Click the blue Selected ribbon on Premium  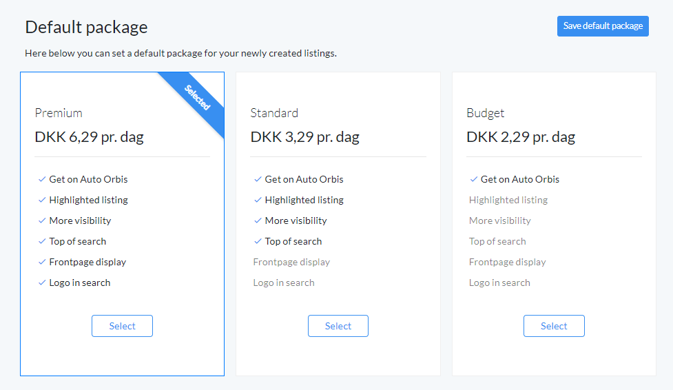tap(197, 98)
